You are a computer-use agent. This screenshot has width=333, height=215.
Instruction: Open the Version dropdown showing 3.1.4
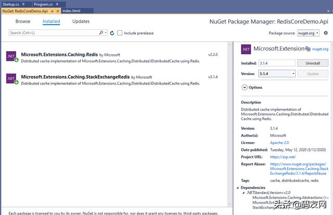coord(277,74)
